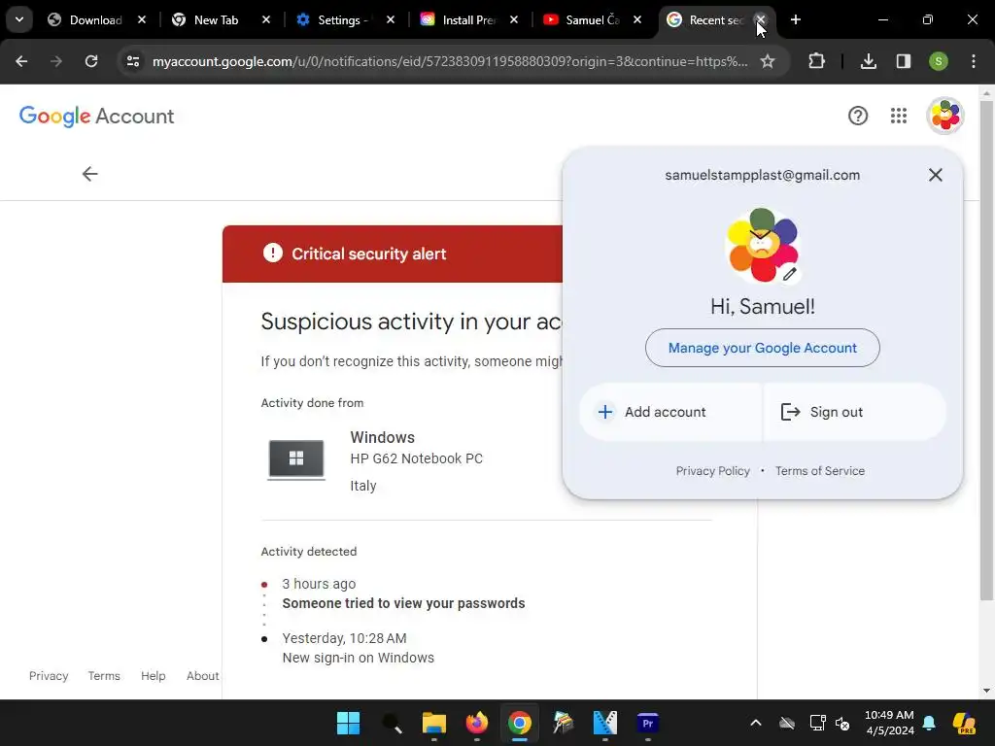Open the notifications bell icon
The image size is (995, 746).
[929, 723]
